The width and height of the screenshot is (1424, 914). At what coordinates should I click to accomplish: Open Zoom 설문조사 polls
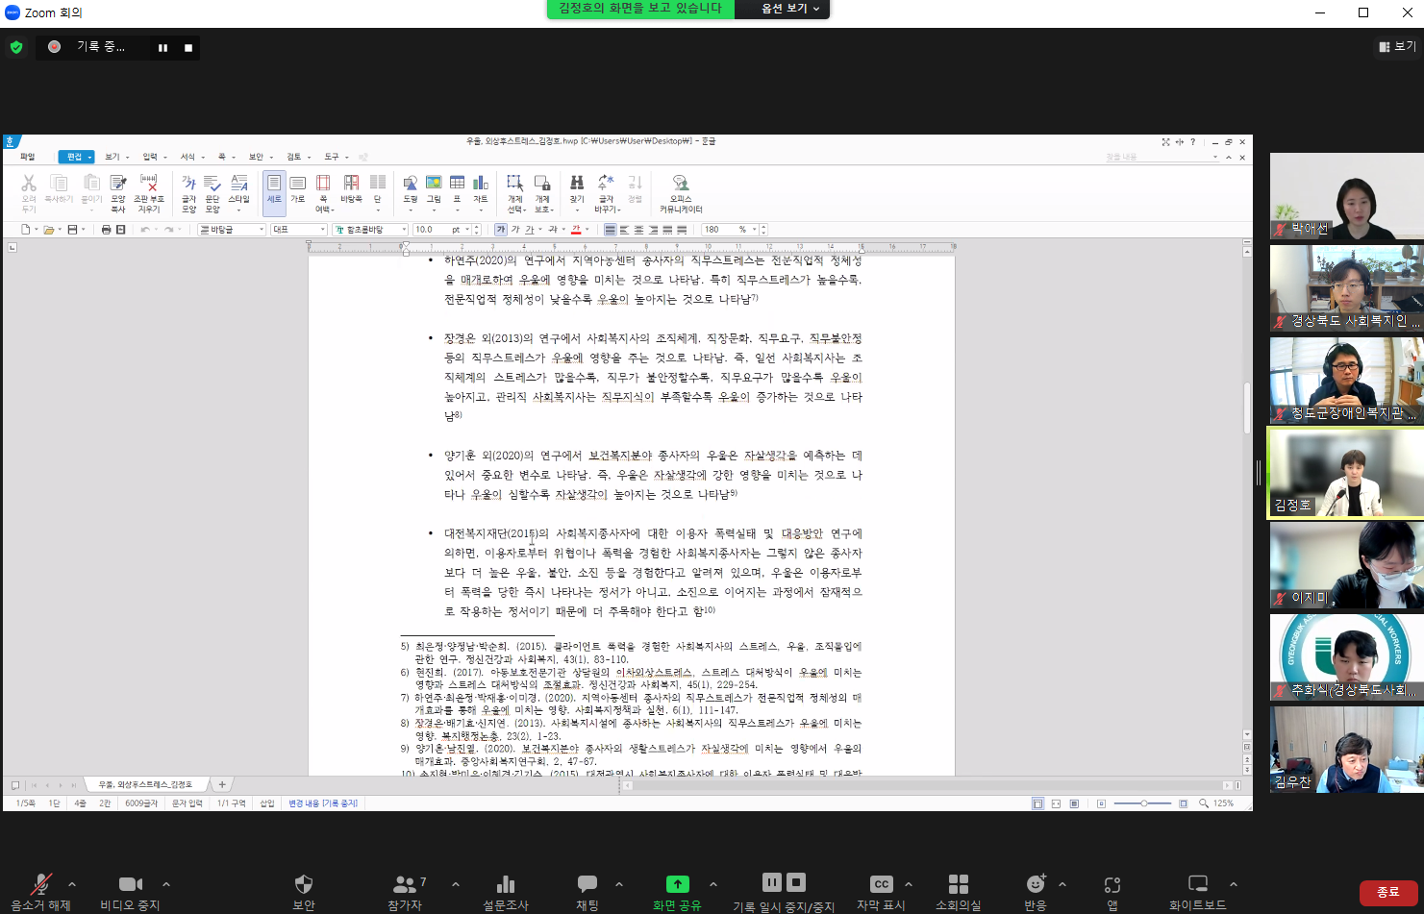pos(506,892)
